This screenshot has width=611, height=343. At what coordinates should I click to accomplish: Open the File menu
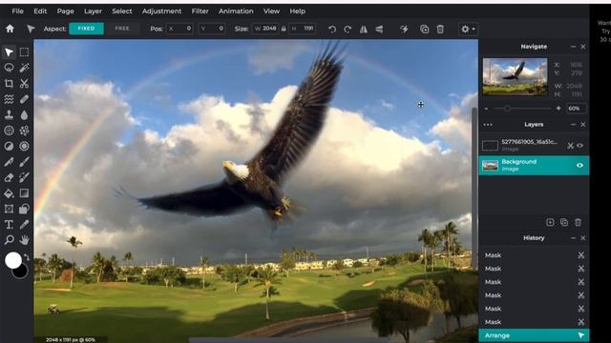[17, 11]
